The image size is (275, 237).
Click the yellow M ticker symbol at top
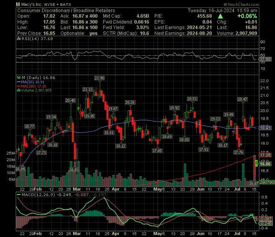(x=18, y=4)
